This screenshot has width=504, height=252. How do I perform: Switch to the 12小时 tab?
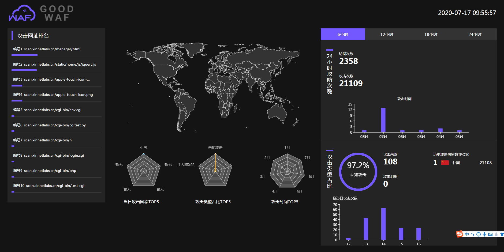(x=387, y=34)
